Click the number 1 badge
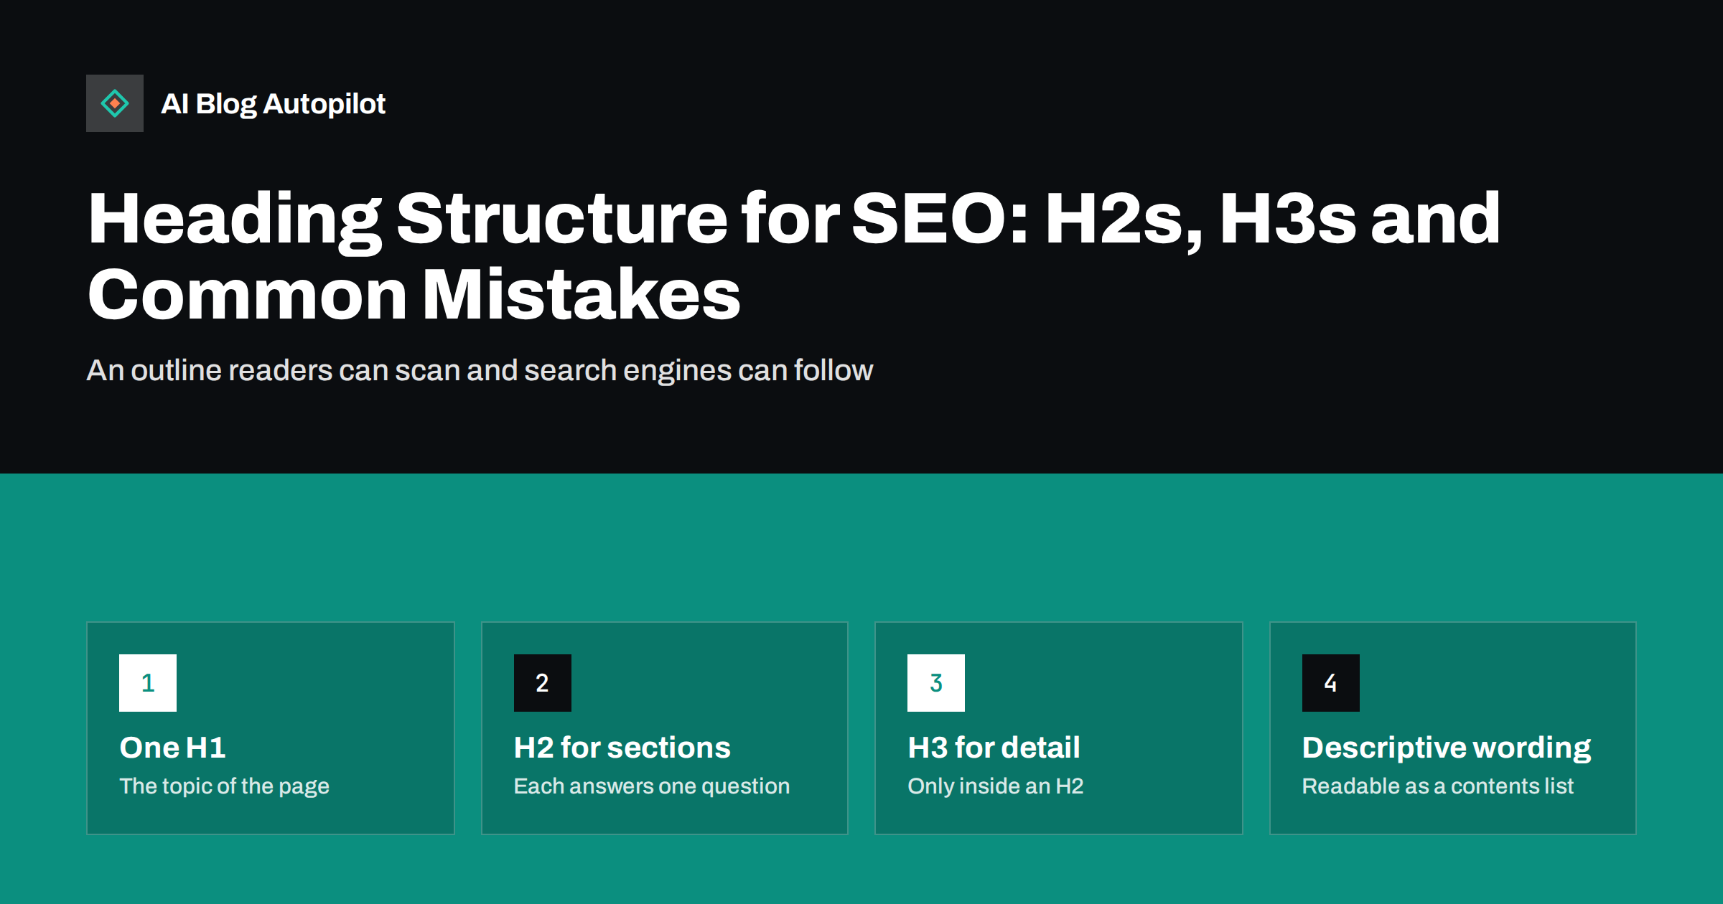This screenshot has width=1723, height=904. [x=148, y=683]
